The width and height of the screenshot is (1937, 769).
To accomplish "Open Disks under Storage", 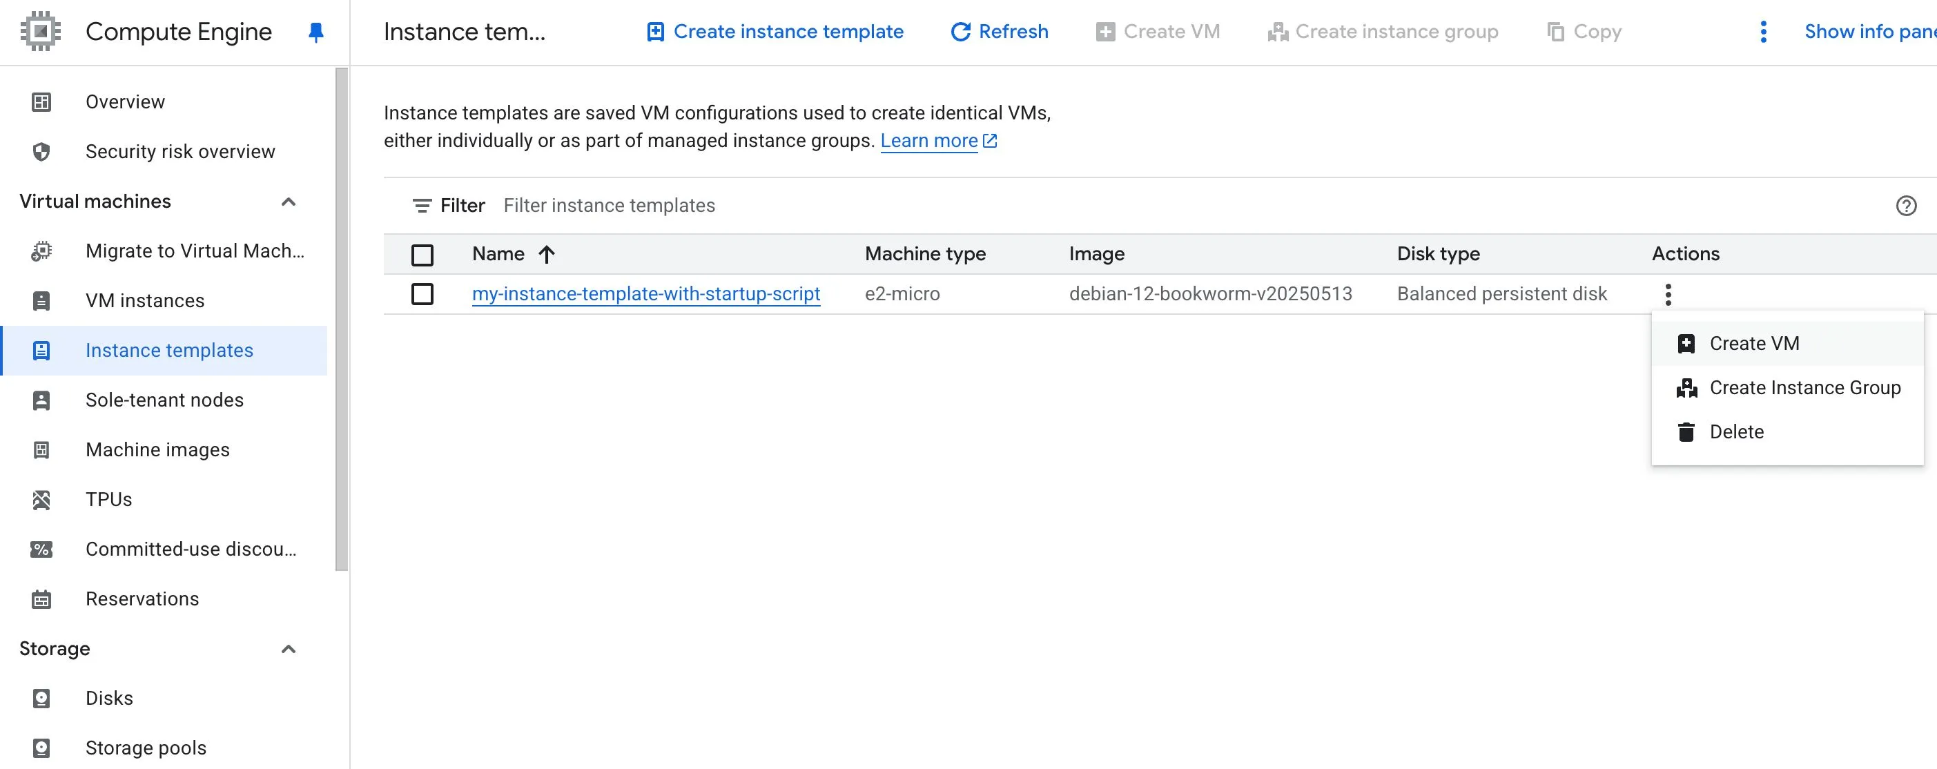I will (164, 699).
